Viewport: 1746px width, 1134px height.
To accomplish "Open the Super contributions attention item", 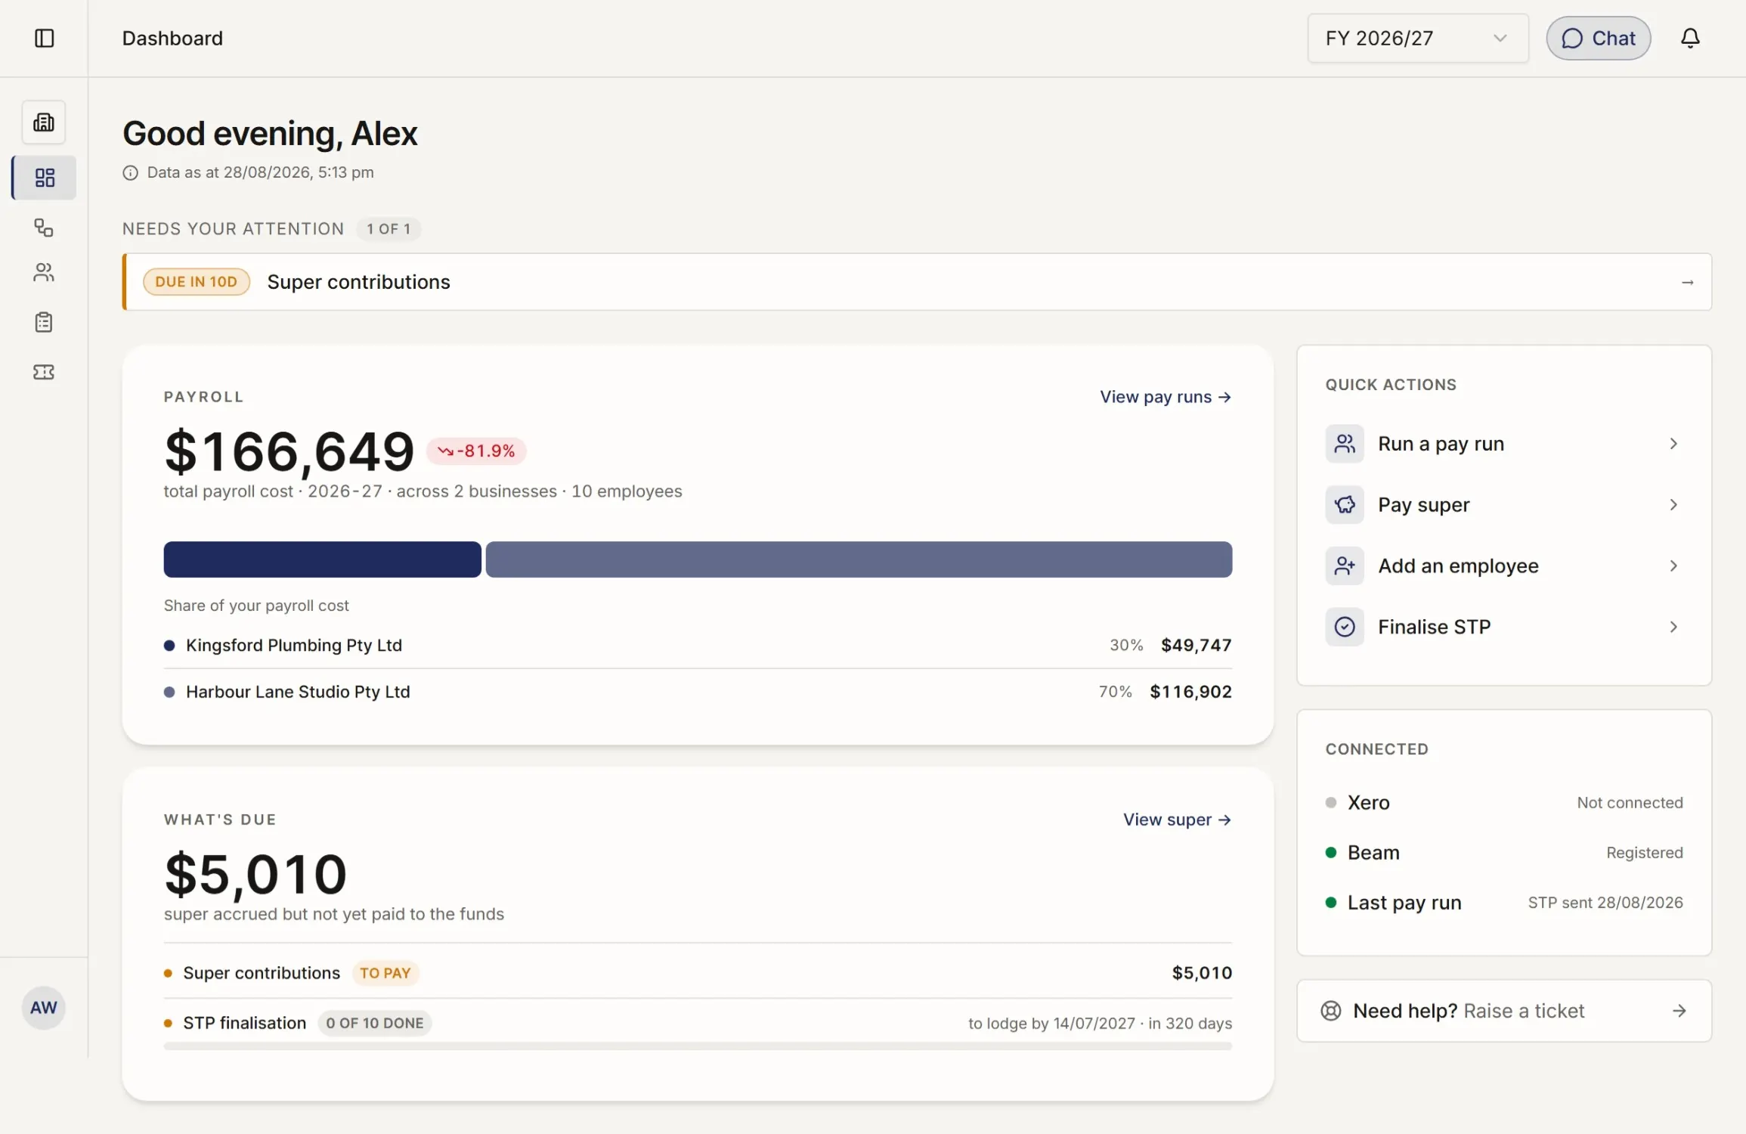I will click(917, 282).
